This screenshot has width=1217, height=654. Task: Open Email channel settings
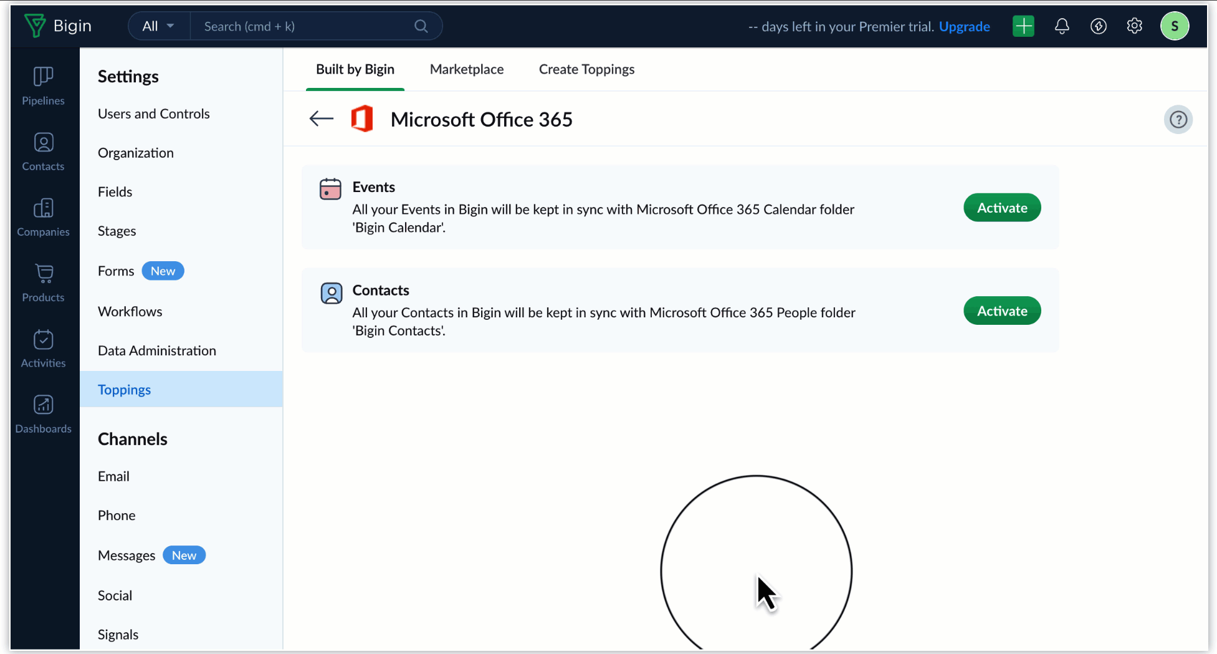point(113,476)
